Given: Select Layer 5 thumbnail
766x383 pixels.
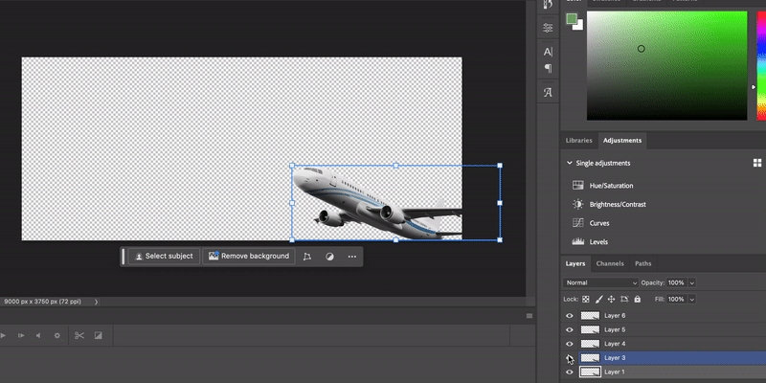Looking at the screenshot, I should [x=590, y=329].
